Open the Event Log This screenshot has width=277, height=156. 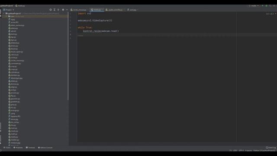coord(271,147)
